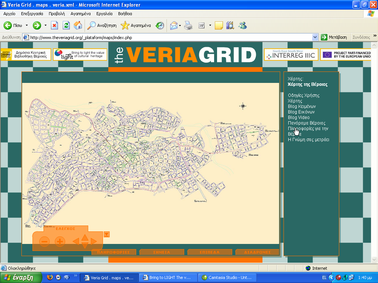Open the Οδηγίες Χρήσης link
The width and height of the screenshot is (378, 283).
tap(303, 95)
